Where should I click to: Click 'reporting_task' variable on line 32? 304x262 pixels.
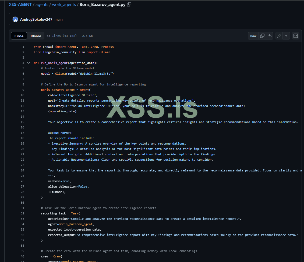tap(53, 213)
